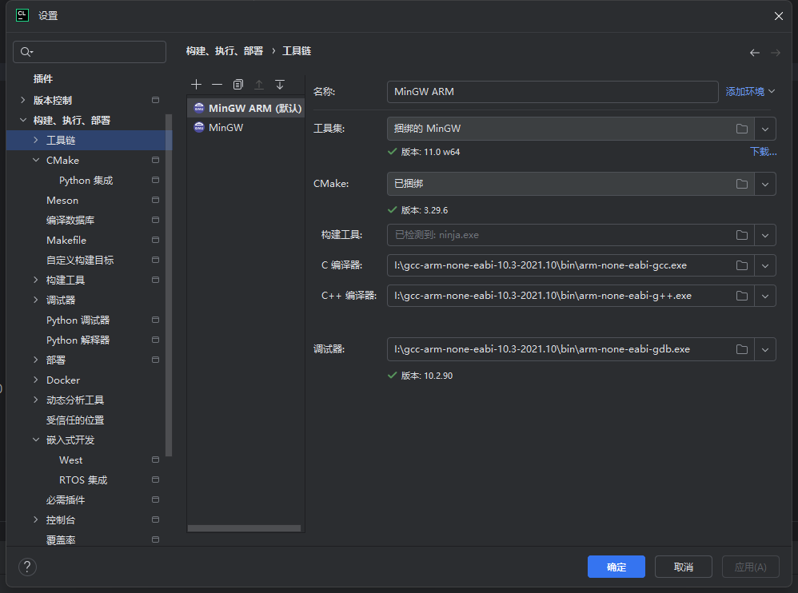Browse folder for C 编译器 path
The image size is (798, 593).
[742, 265]
